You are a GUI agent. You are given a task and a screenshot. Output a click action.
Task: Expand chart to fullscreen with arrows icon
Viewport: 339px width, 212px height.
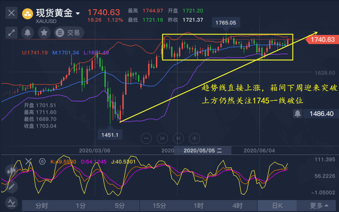tap(11, 33)
